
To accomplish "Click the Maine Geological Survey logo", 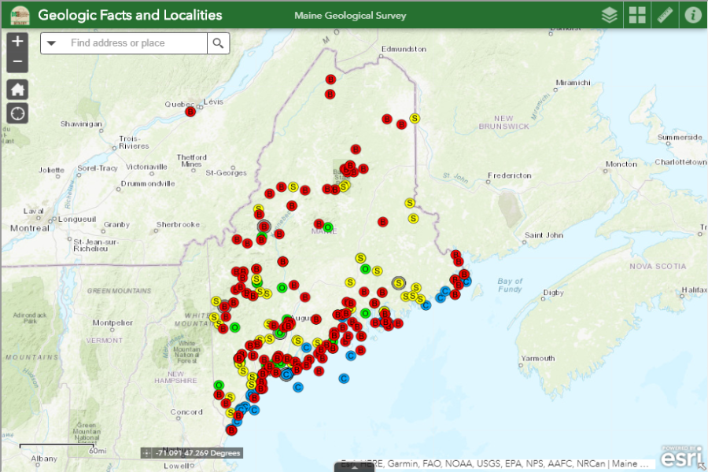I will 20,14.
